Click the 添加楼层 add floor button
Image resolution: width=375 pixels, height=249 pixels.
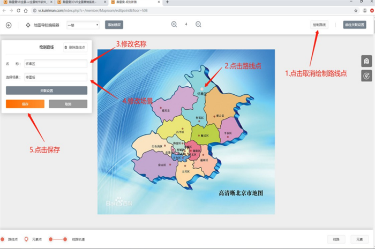(114, 25)
